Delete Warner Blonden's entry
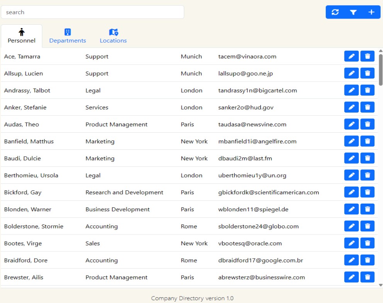Image resolution: width=383 pixels, height=303 pixels. pyautogui.click(x=368, y=209)
